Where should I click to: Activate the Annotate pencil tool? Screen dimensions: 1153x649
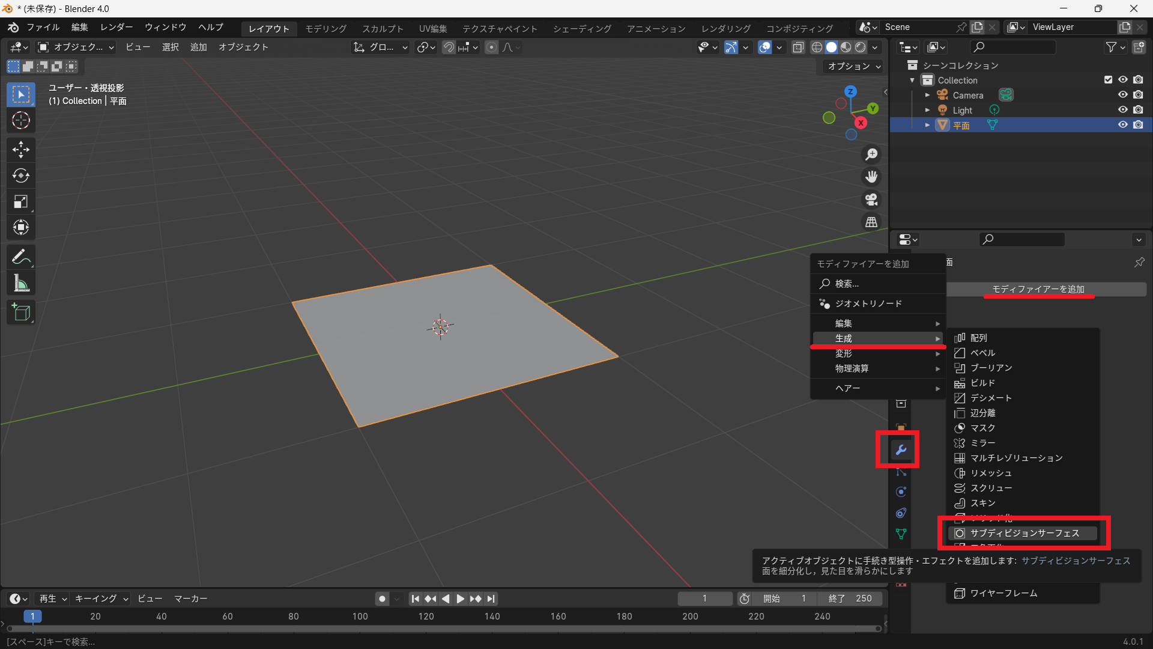pos(21,257)
